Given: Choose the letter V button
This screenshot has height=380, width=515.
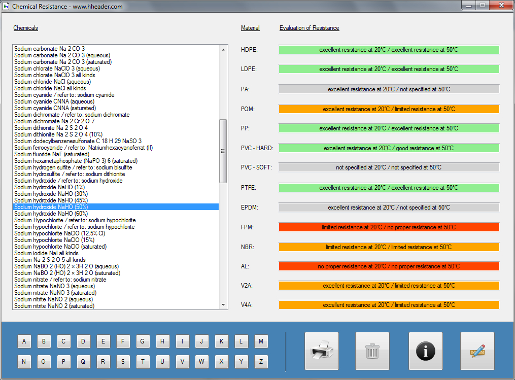Looking at the screenshot, I should (x=182, y=362).
